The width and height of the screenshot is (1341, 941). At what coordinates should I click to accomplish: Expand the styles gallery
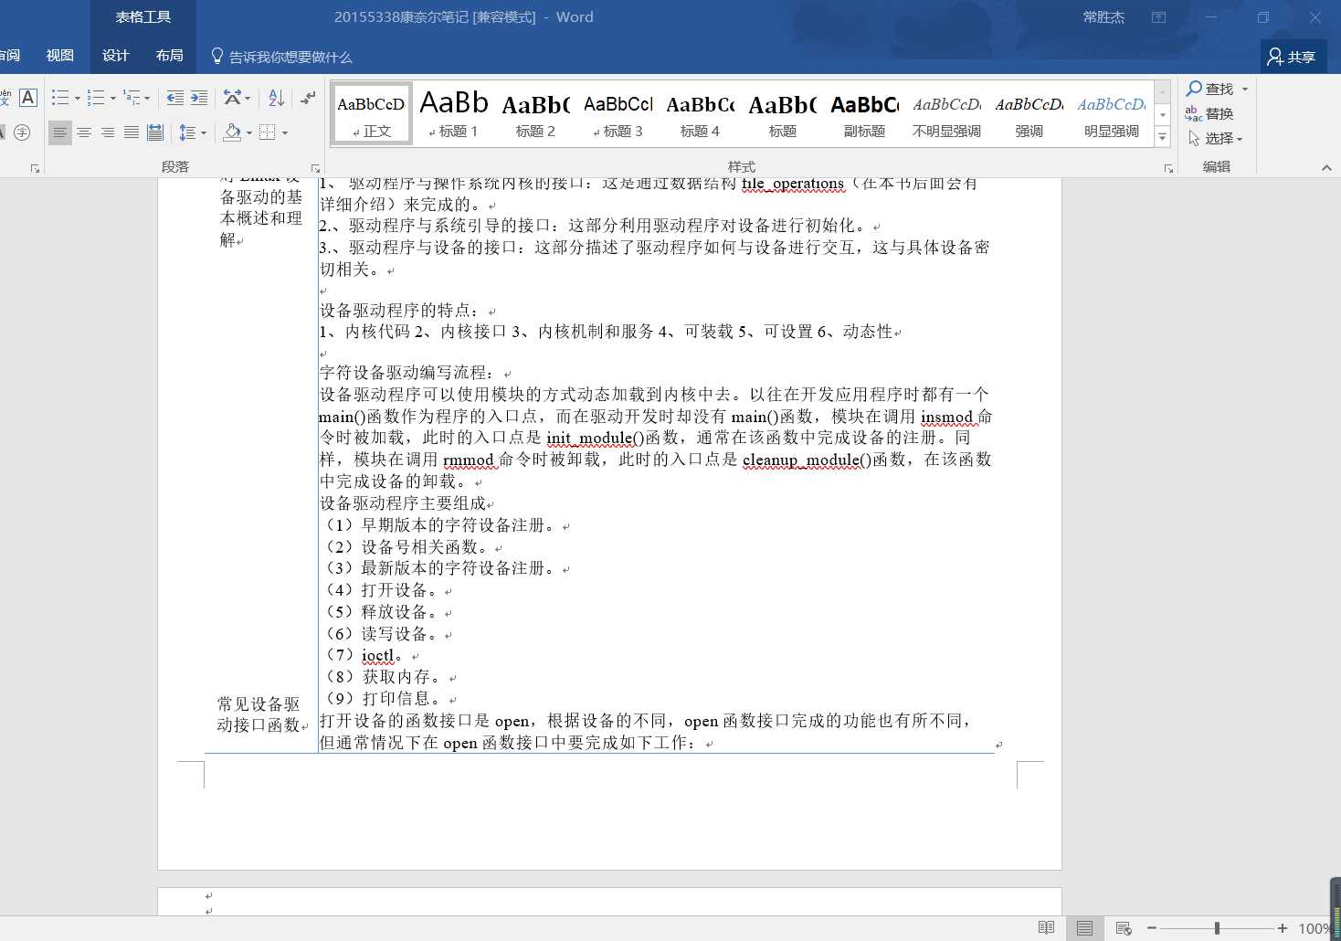(x=1163, y=138)
